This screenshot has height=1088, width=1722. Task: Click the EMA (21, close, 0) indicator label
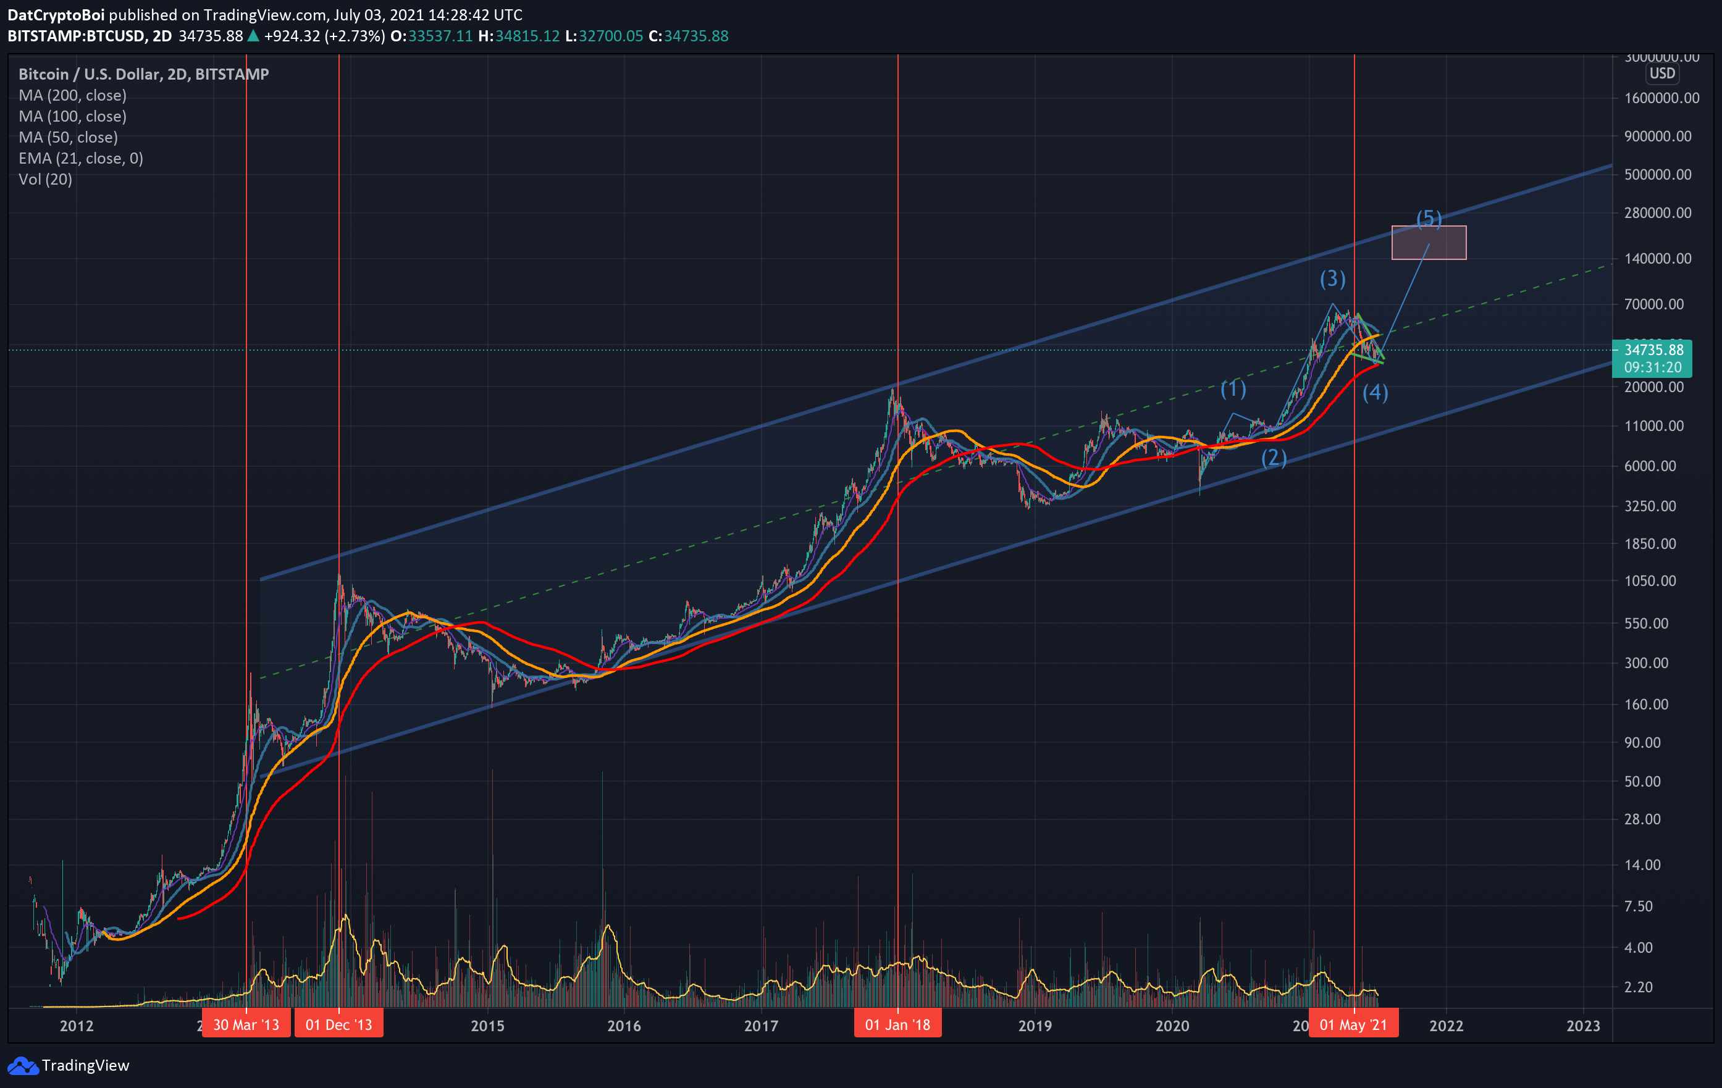[x=81, y=158]
